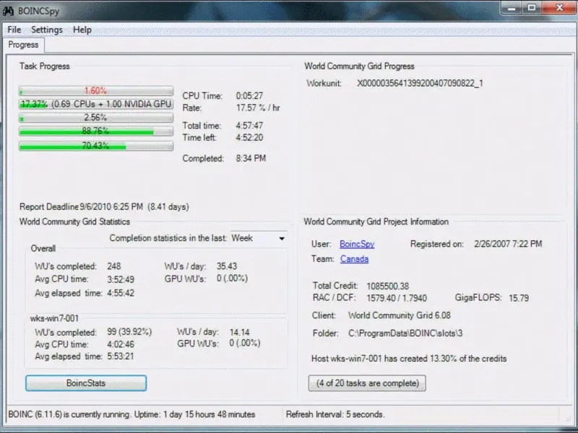Click wks-win7-001 Avg elapsed time 5:53:21
The width and height of the screenshot is (578, 433).
pos(121,357)
